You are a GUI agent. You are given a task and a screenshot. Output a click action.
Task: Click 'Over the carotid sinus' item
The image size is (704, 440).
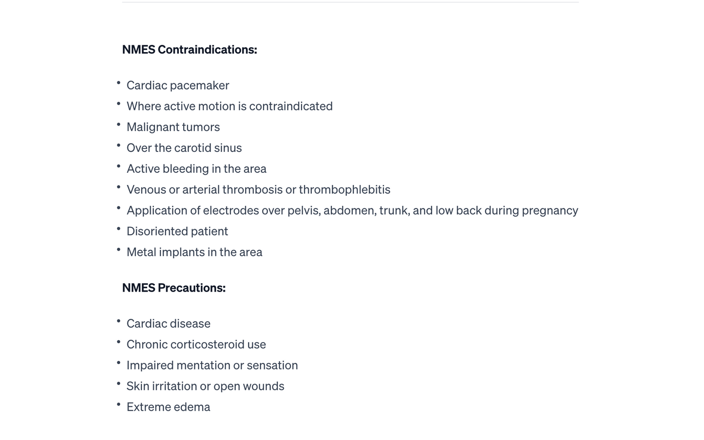point(184,148)
